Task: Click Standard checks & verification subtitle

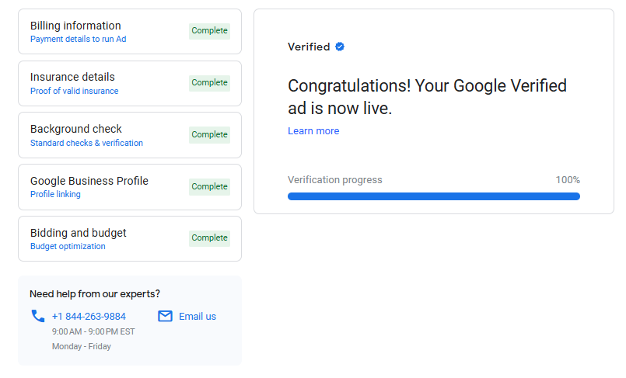Action: [86, 143]
